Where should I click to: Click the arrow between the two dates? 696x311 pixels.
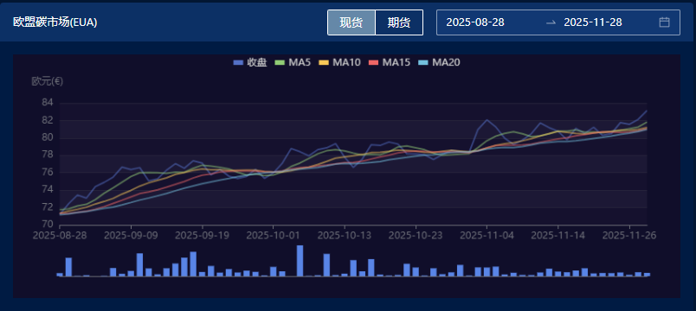551,22
